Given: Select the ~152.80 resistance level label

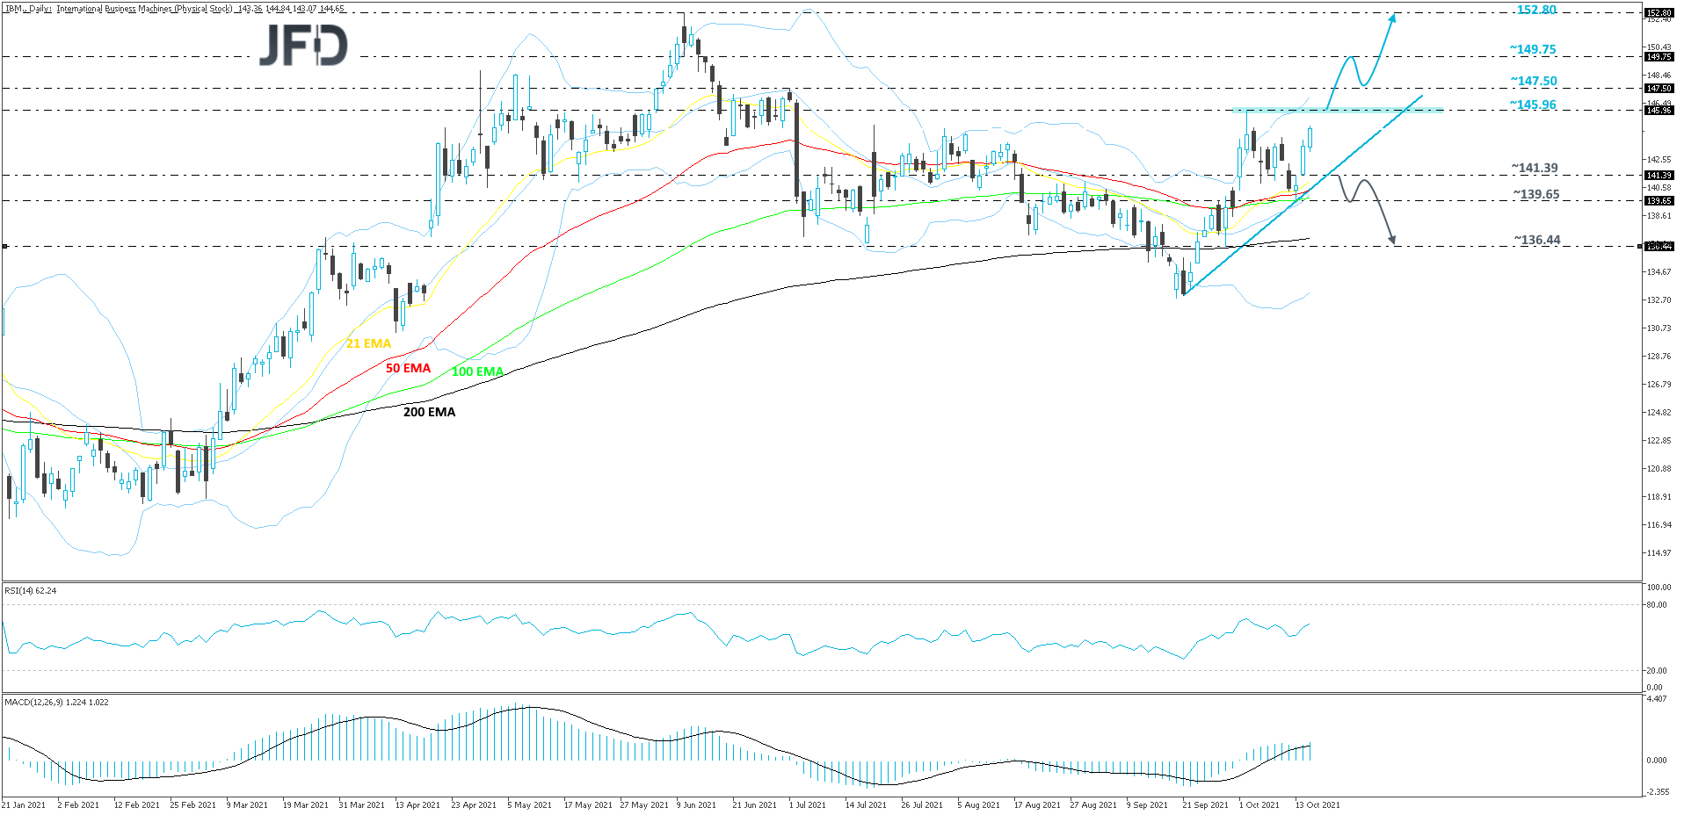Looking at the screenshot, I should [x=1536, y=10].
